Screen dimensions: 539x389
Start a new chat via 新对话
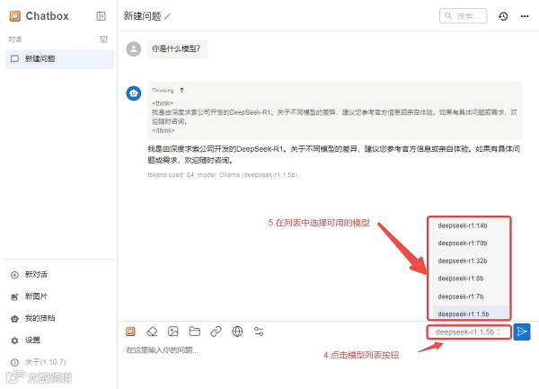click(36, 275)
